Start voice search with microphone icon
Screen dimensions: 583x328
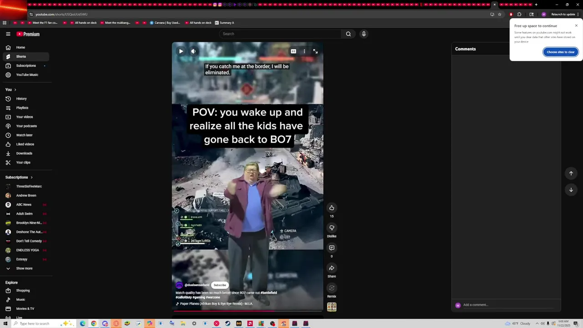pos(363,34)
